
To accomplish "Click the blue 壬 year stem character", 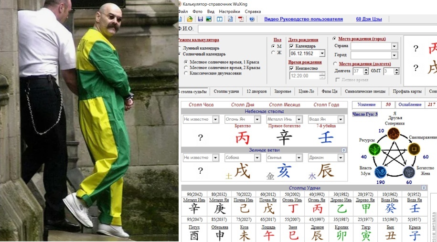I will click(326, 137).
